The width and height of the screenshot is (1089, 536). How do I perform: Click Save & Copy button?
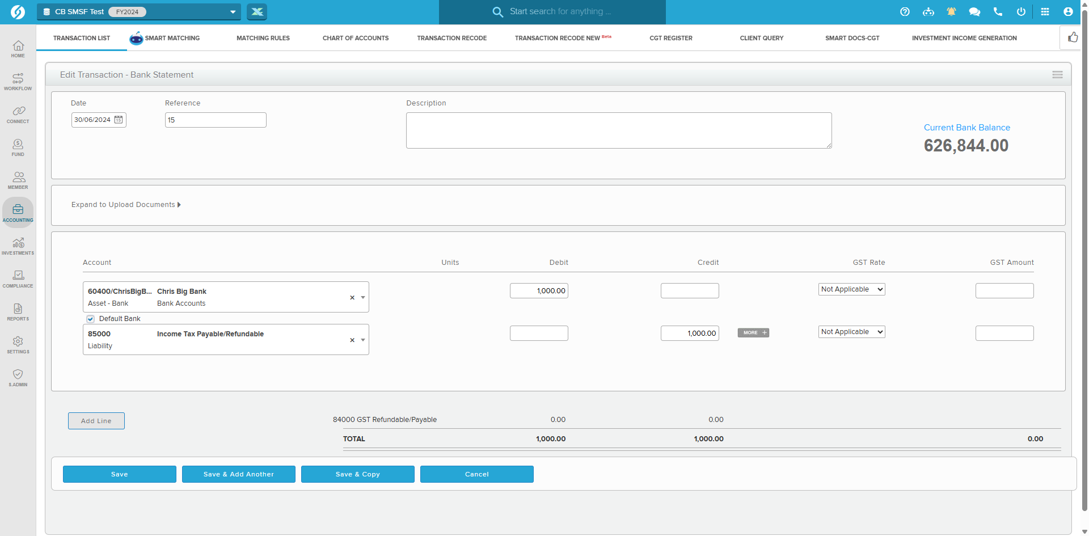pyautogui.click(x=358, y=474)
